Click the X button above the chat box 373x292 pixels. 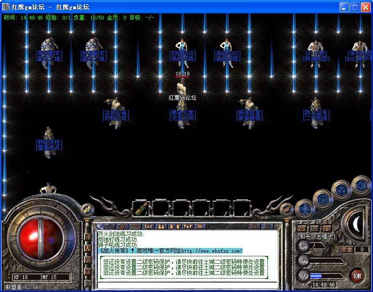click(x=267, y=226)
